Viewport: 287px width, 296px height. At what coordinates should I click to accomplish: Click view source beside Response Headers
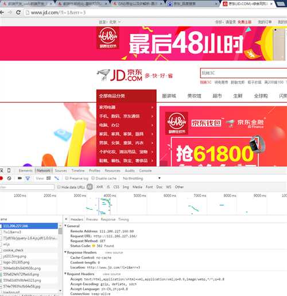point(114,252)
